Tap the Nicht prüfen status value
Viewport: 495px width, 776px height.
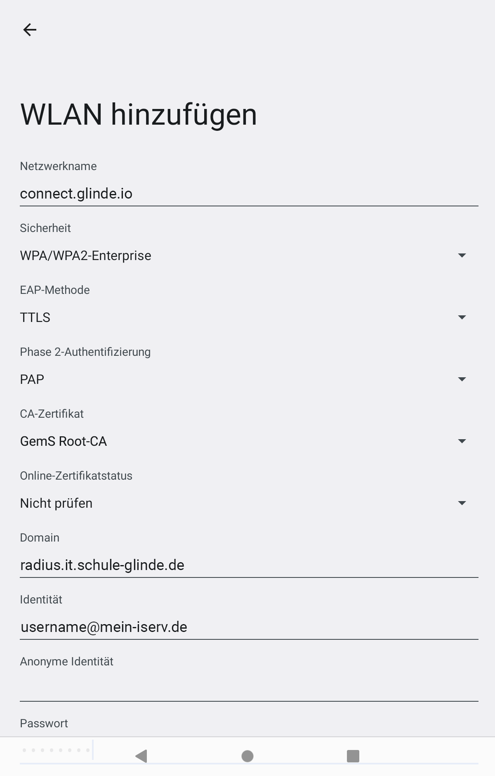[57, 504]
